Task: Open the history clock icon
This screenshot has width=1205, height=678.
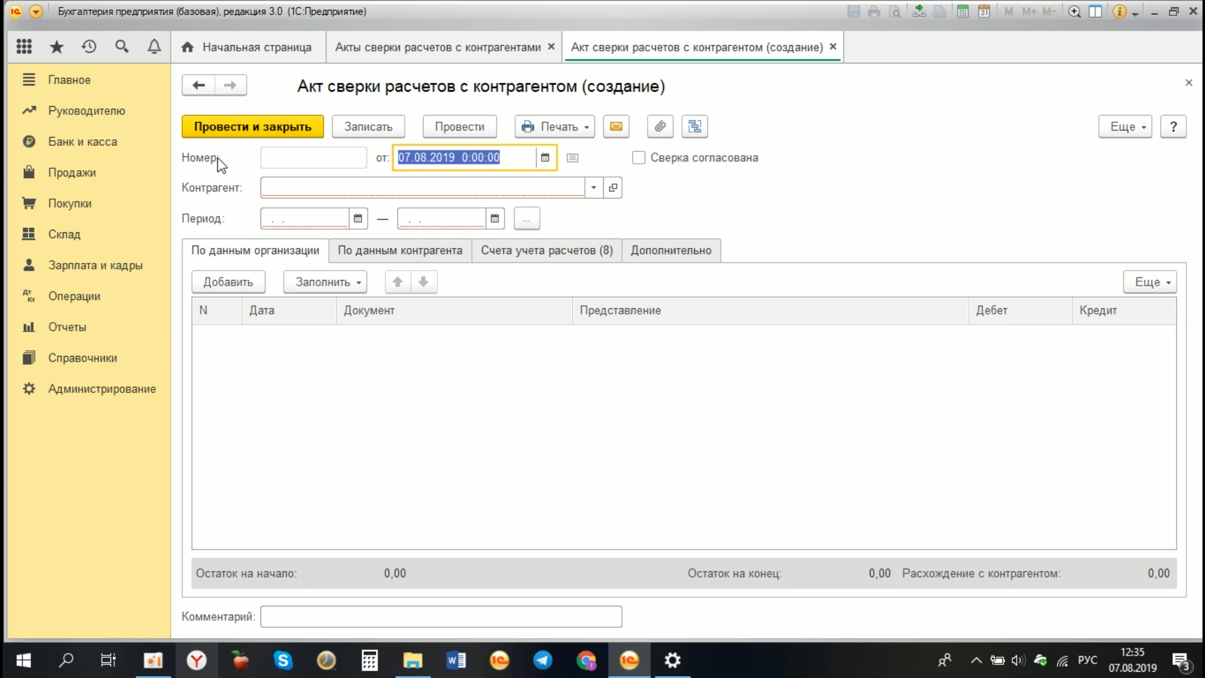Action: (89, 47)
